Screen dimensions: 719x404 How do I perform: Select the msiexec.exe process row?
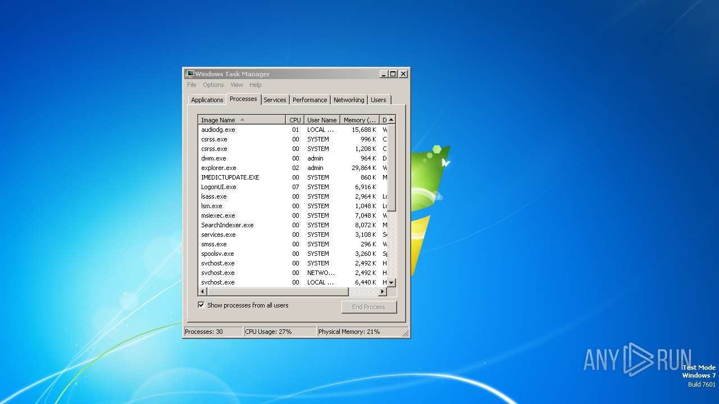pyautogui.click(x=293, y=215)
